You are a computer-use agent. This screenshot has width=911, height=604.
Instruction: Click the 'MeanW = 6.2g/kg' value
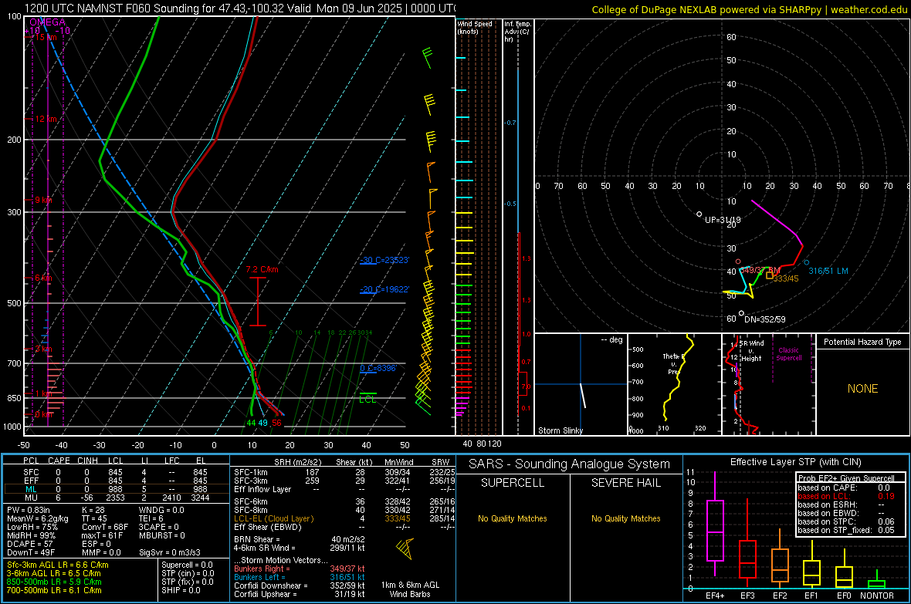click(x=37, y=518)
